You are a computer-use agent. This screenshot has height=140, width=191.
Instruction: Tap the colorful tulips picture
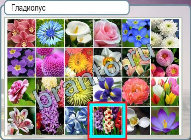coord(165,91)
